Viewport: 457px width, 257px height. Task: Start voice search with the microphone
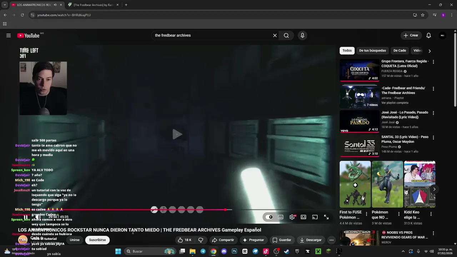[x=302, y=35]
